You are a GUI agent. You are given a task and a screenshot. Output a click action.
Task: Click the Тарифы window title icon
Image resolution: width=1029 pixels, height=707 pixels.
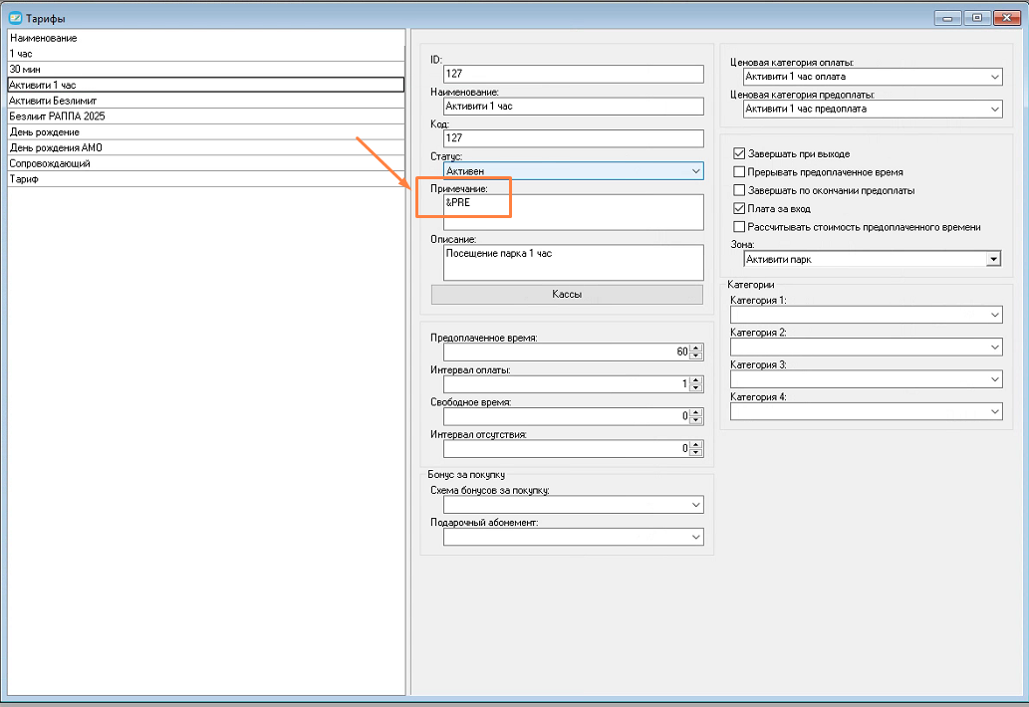coord(15,17)
